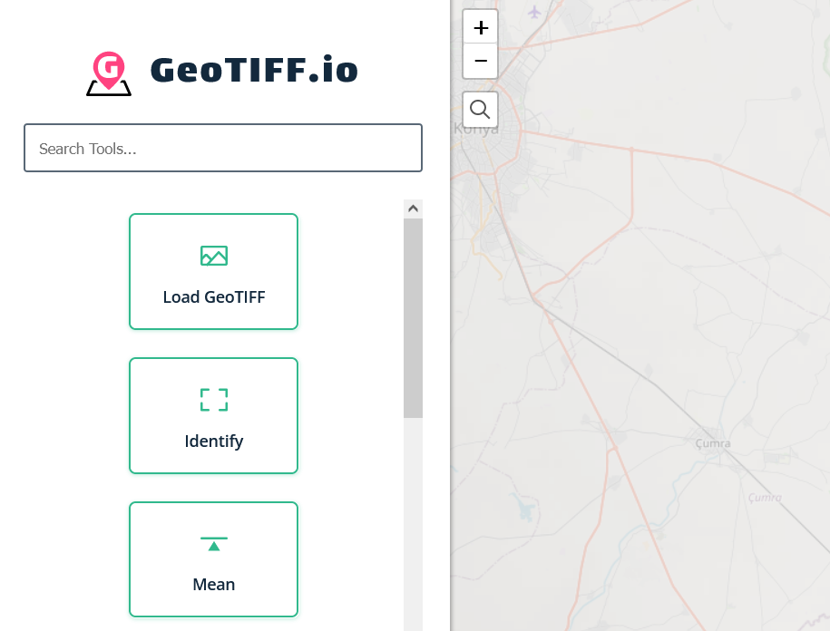This screenshot has height=631, width=830.
Task: Click the airplane symbol on the map
Action: coord(536,14)
